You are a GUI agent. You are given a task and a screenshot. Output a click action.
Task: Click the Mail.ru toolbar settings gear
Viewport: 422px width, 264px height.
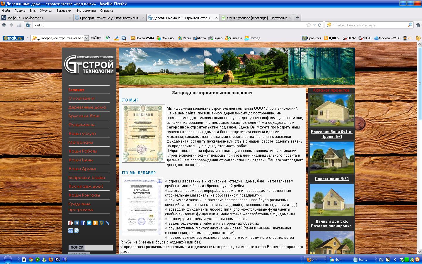point(418,38)
